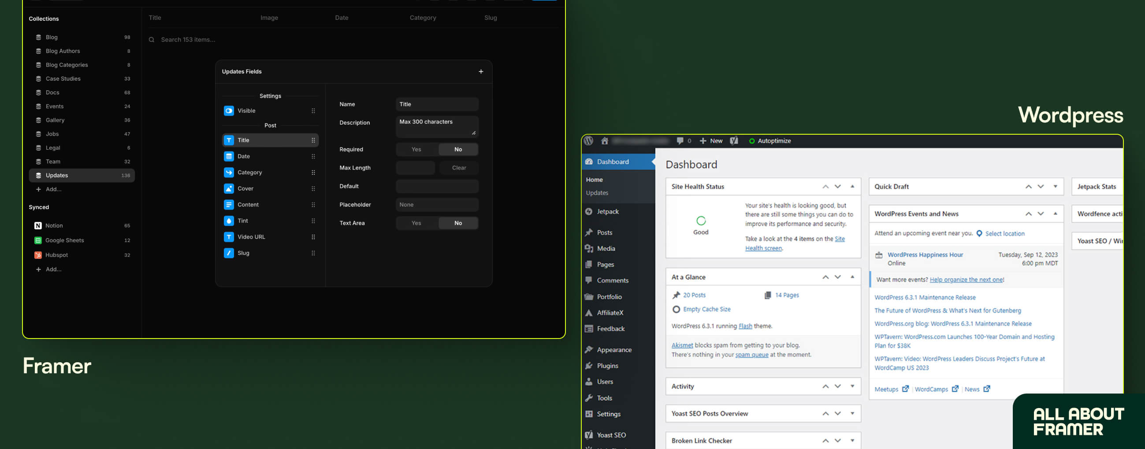This screenshot has height=449, width=1145.
Task: Move Quick Draft panel down
Action: (1041, 187)
